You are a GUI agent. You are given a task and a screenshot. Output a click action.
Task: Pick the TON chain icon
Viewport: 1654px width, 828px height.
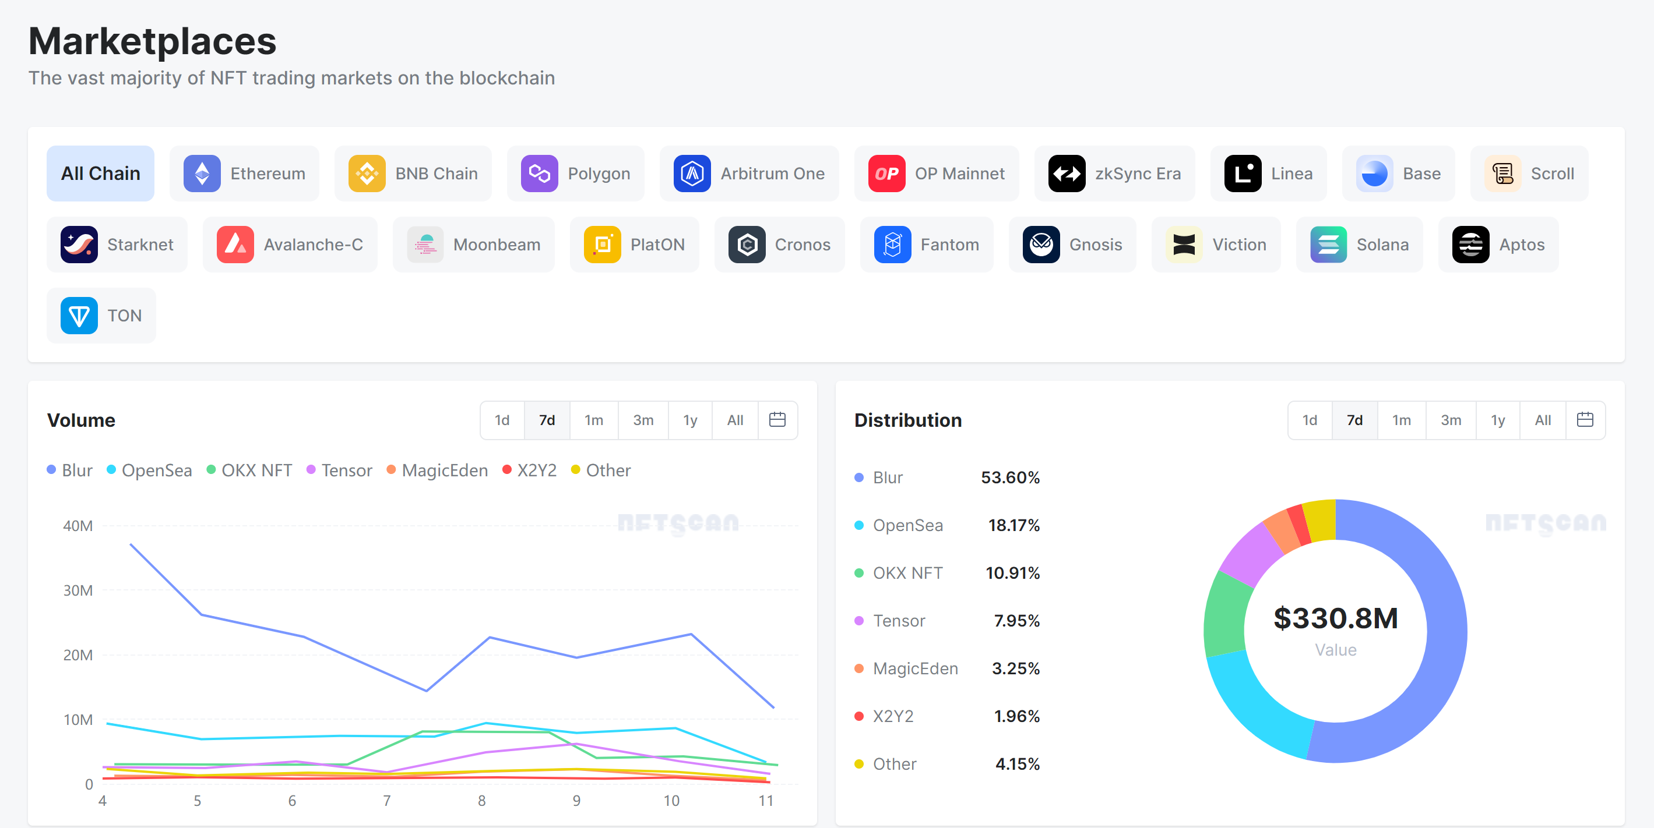tap(79, 316)
